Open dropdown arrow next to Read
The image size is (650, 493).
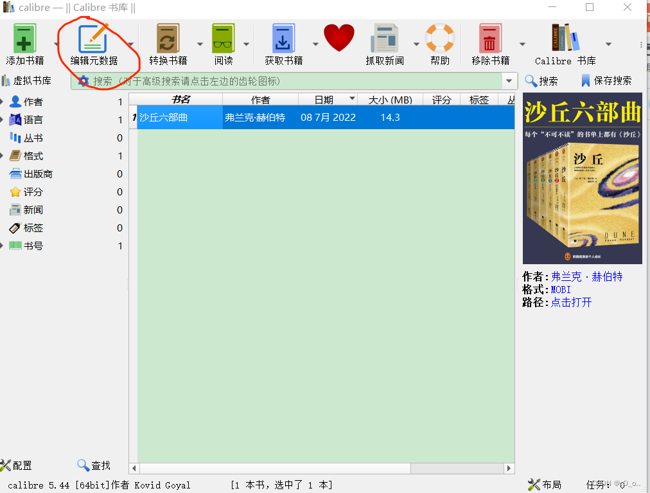(x=246, y=44)
